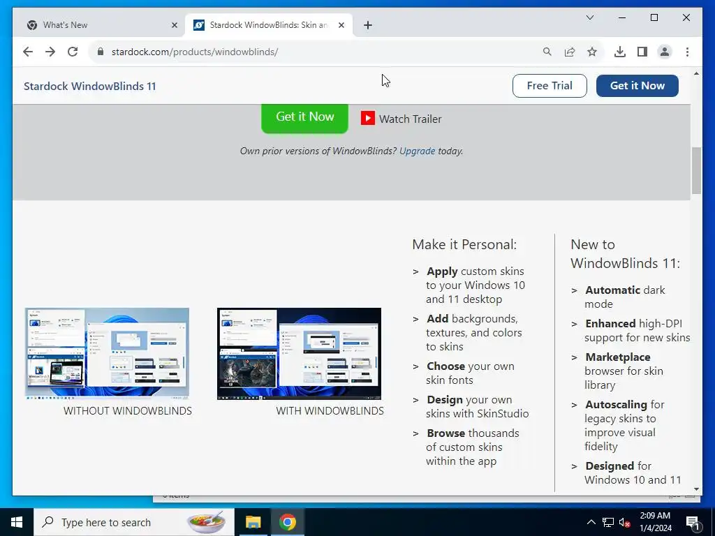Expand the tab search chevron

pos(589,17)
